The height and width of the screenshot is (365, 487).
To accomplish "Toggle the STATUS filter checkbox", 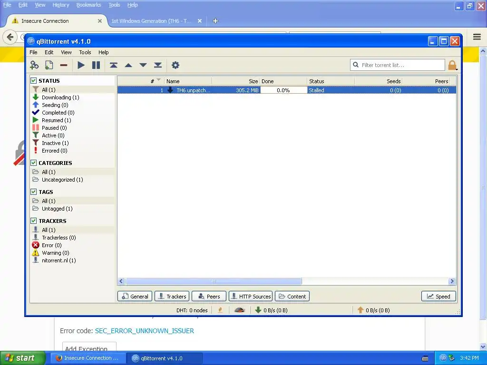I will [x=34, y=81].
